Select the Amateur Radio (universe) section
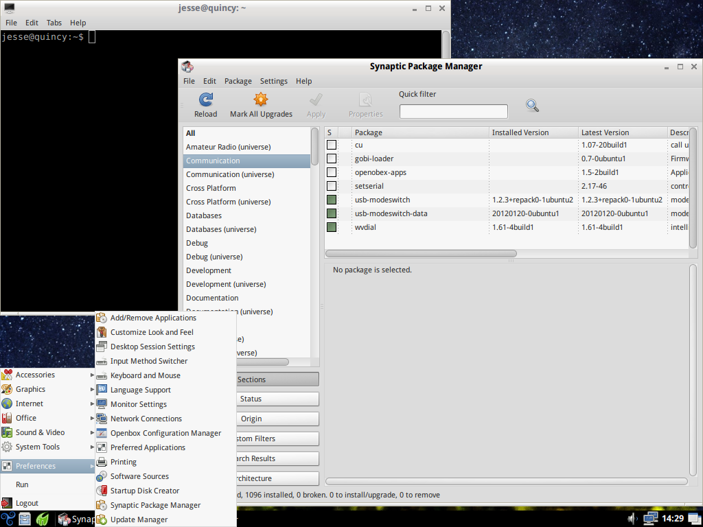Image resolution: width=703 pixels, height=527 pixels. pos(247,147)
